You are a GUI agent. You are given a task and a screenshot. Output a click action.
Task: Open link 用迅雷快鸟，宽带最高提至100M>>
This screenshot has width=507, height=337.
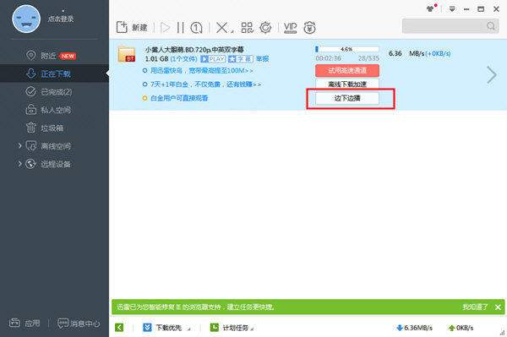(x=201, y=70)
